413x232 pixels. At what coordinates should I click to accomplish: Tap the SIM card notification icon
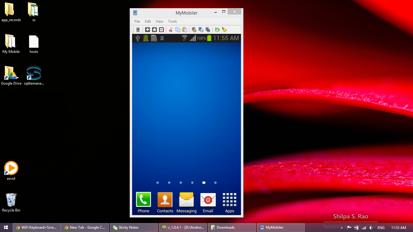[x=154, y=38]
